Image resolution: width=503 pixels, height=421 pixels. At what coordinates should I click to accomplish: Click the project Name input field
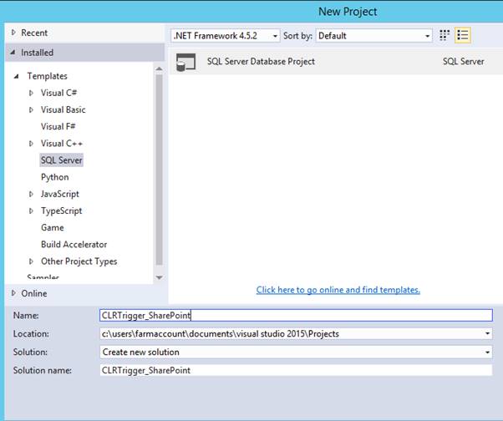[296, 316]
